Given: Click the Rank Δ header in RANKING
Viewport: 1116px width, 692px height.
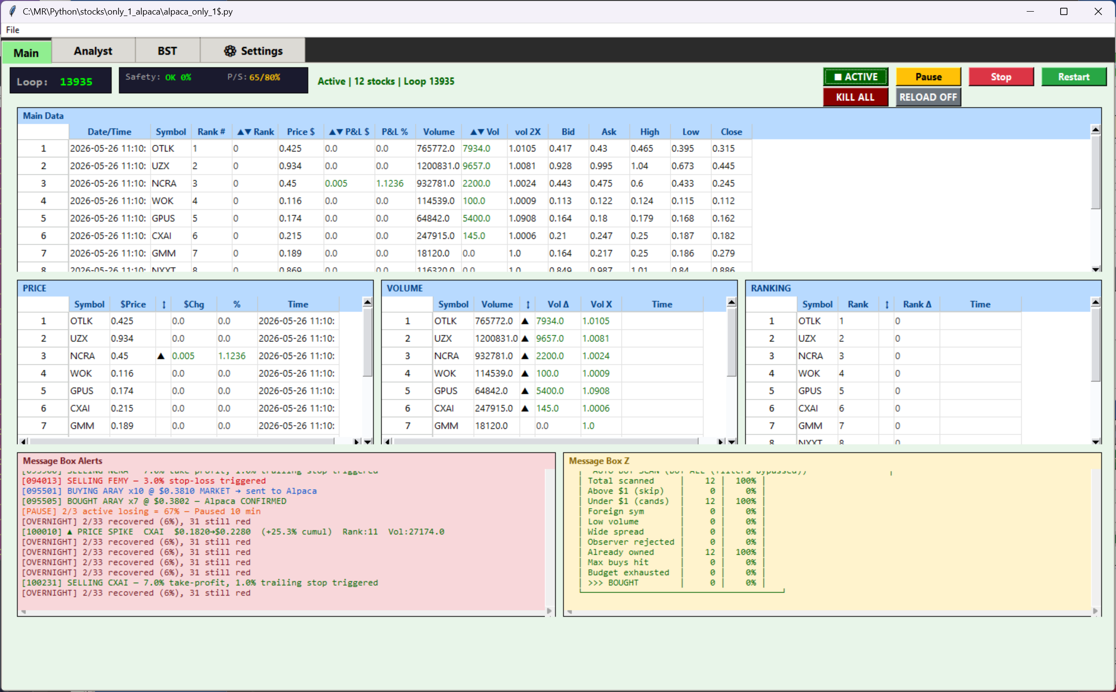Looking at the screenshot, I should click(x=917, y=304).
